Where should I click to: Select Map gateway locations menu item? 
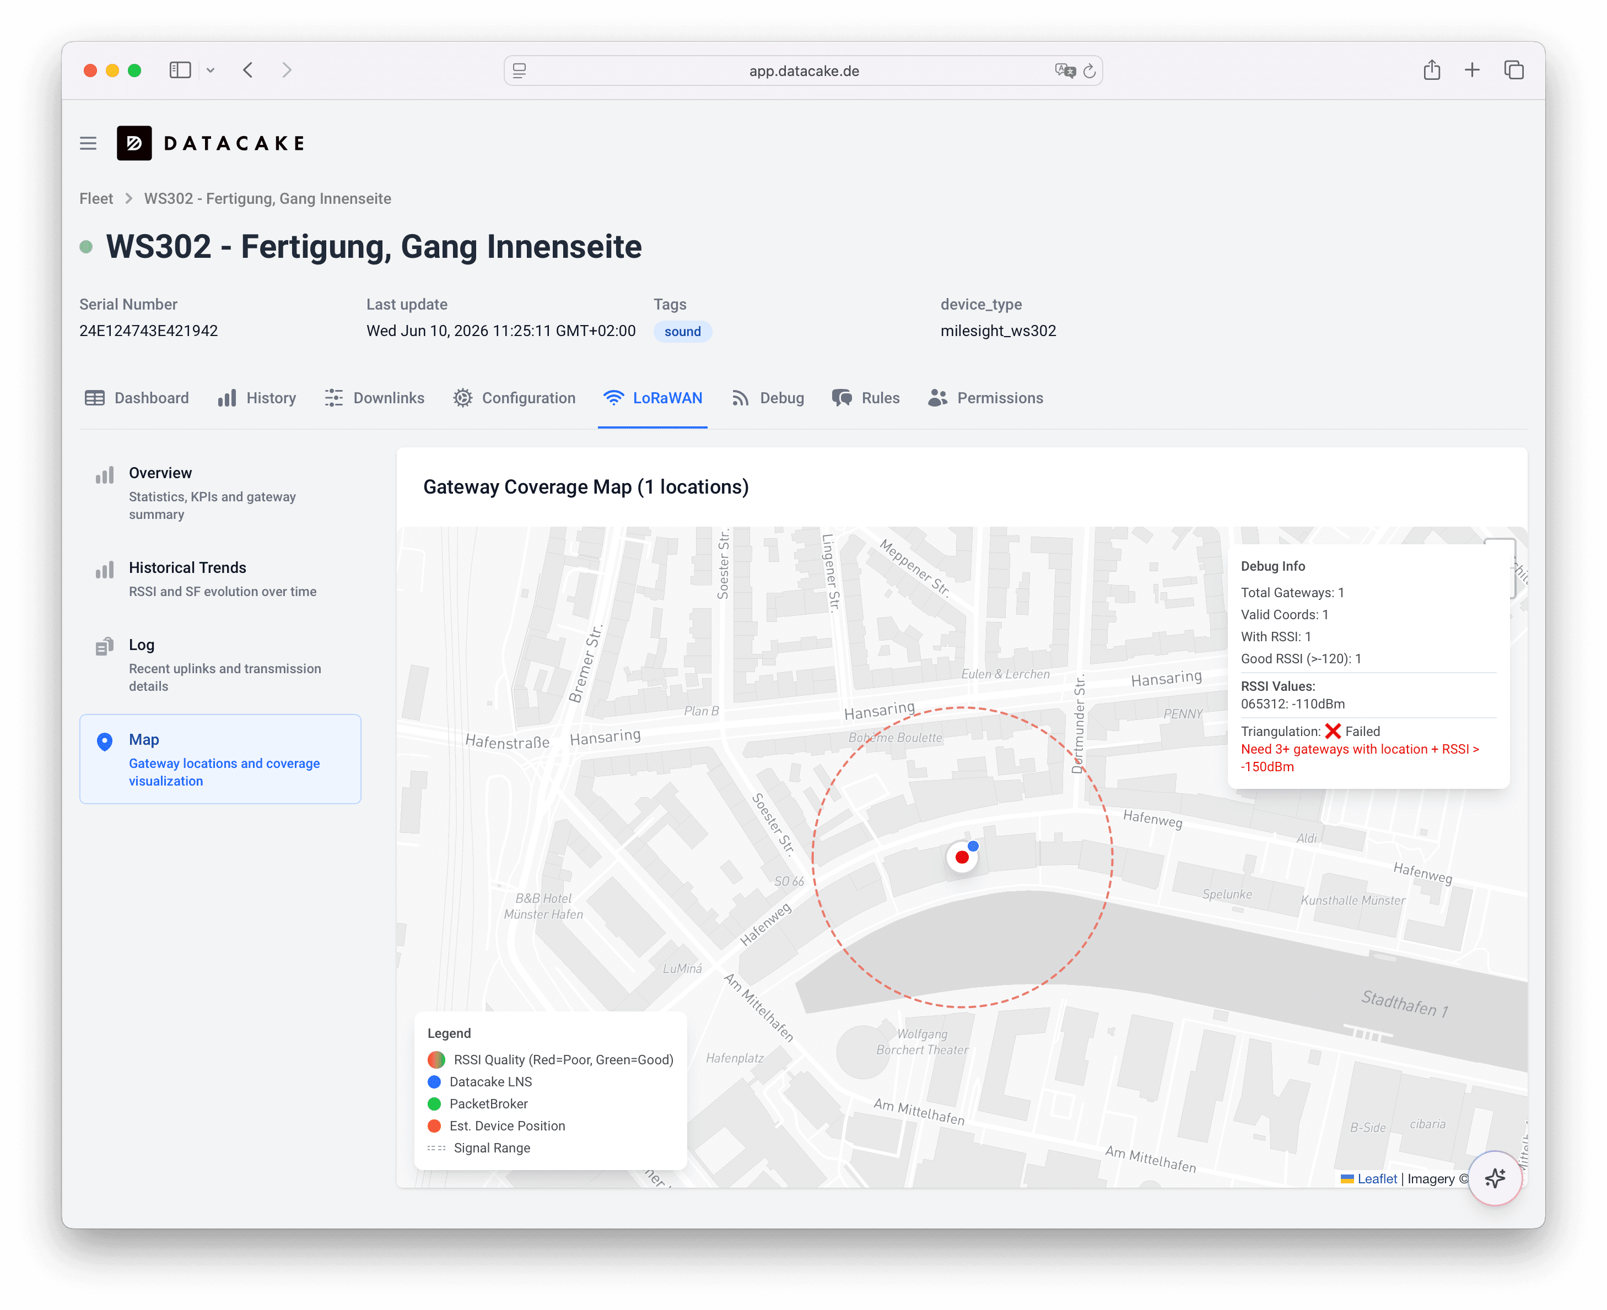pyautogui.click(x=220, y=759)
